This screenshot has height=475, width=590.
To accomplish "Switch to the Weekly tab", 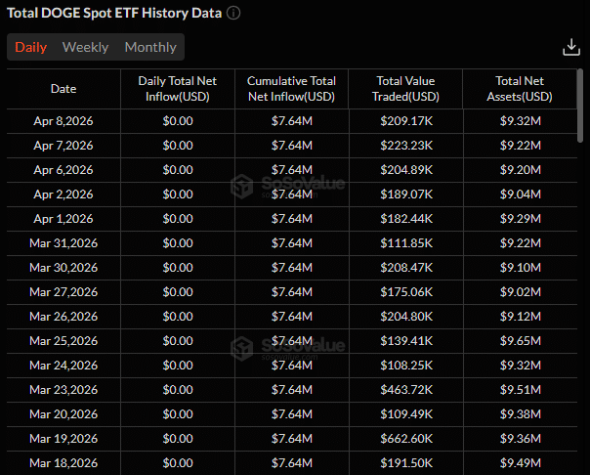I will click(x=85, y=47).
